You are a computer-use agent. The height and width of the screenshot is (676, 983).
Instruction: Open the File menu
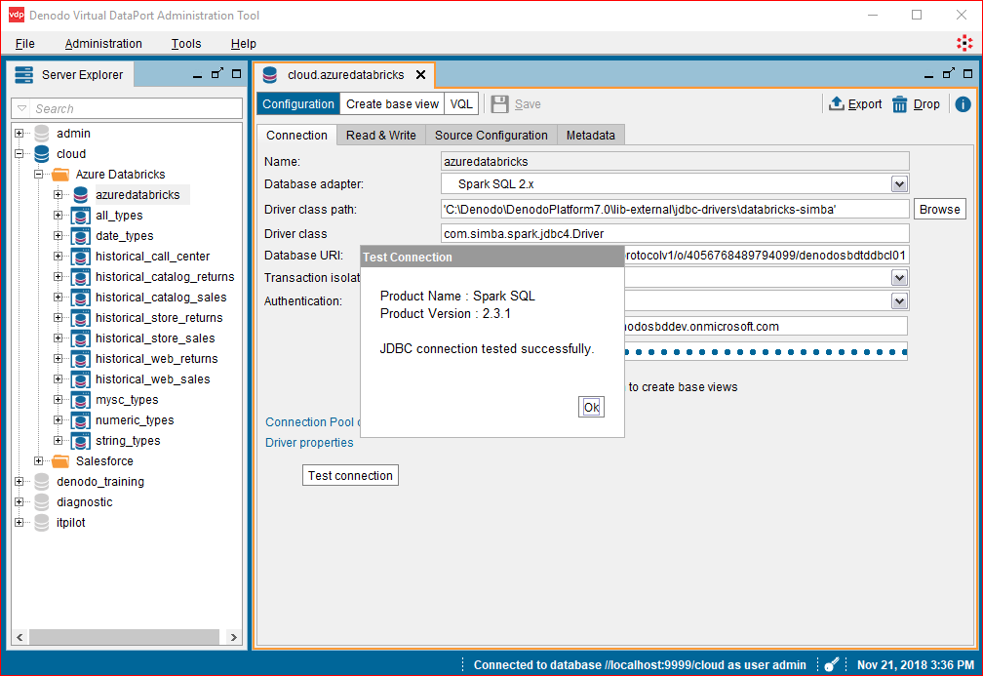pyautogui.click(x=25, y=44)
